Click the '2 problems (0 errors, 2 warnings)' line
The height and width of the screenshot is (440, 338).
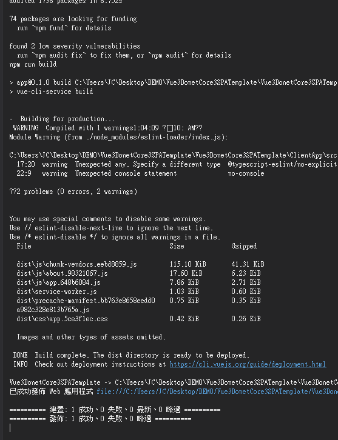coord(73,192)
